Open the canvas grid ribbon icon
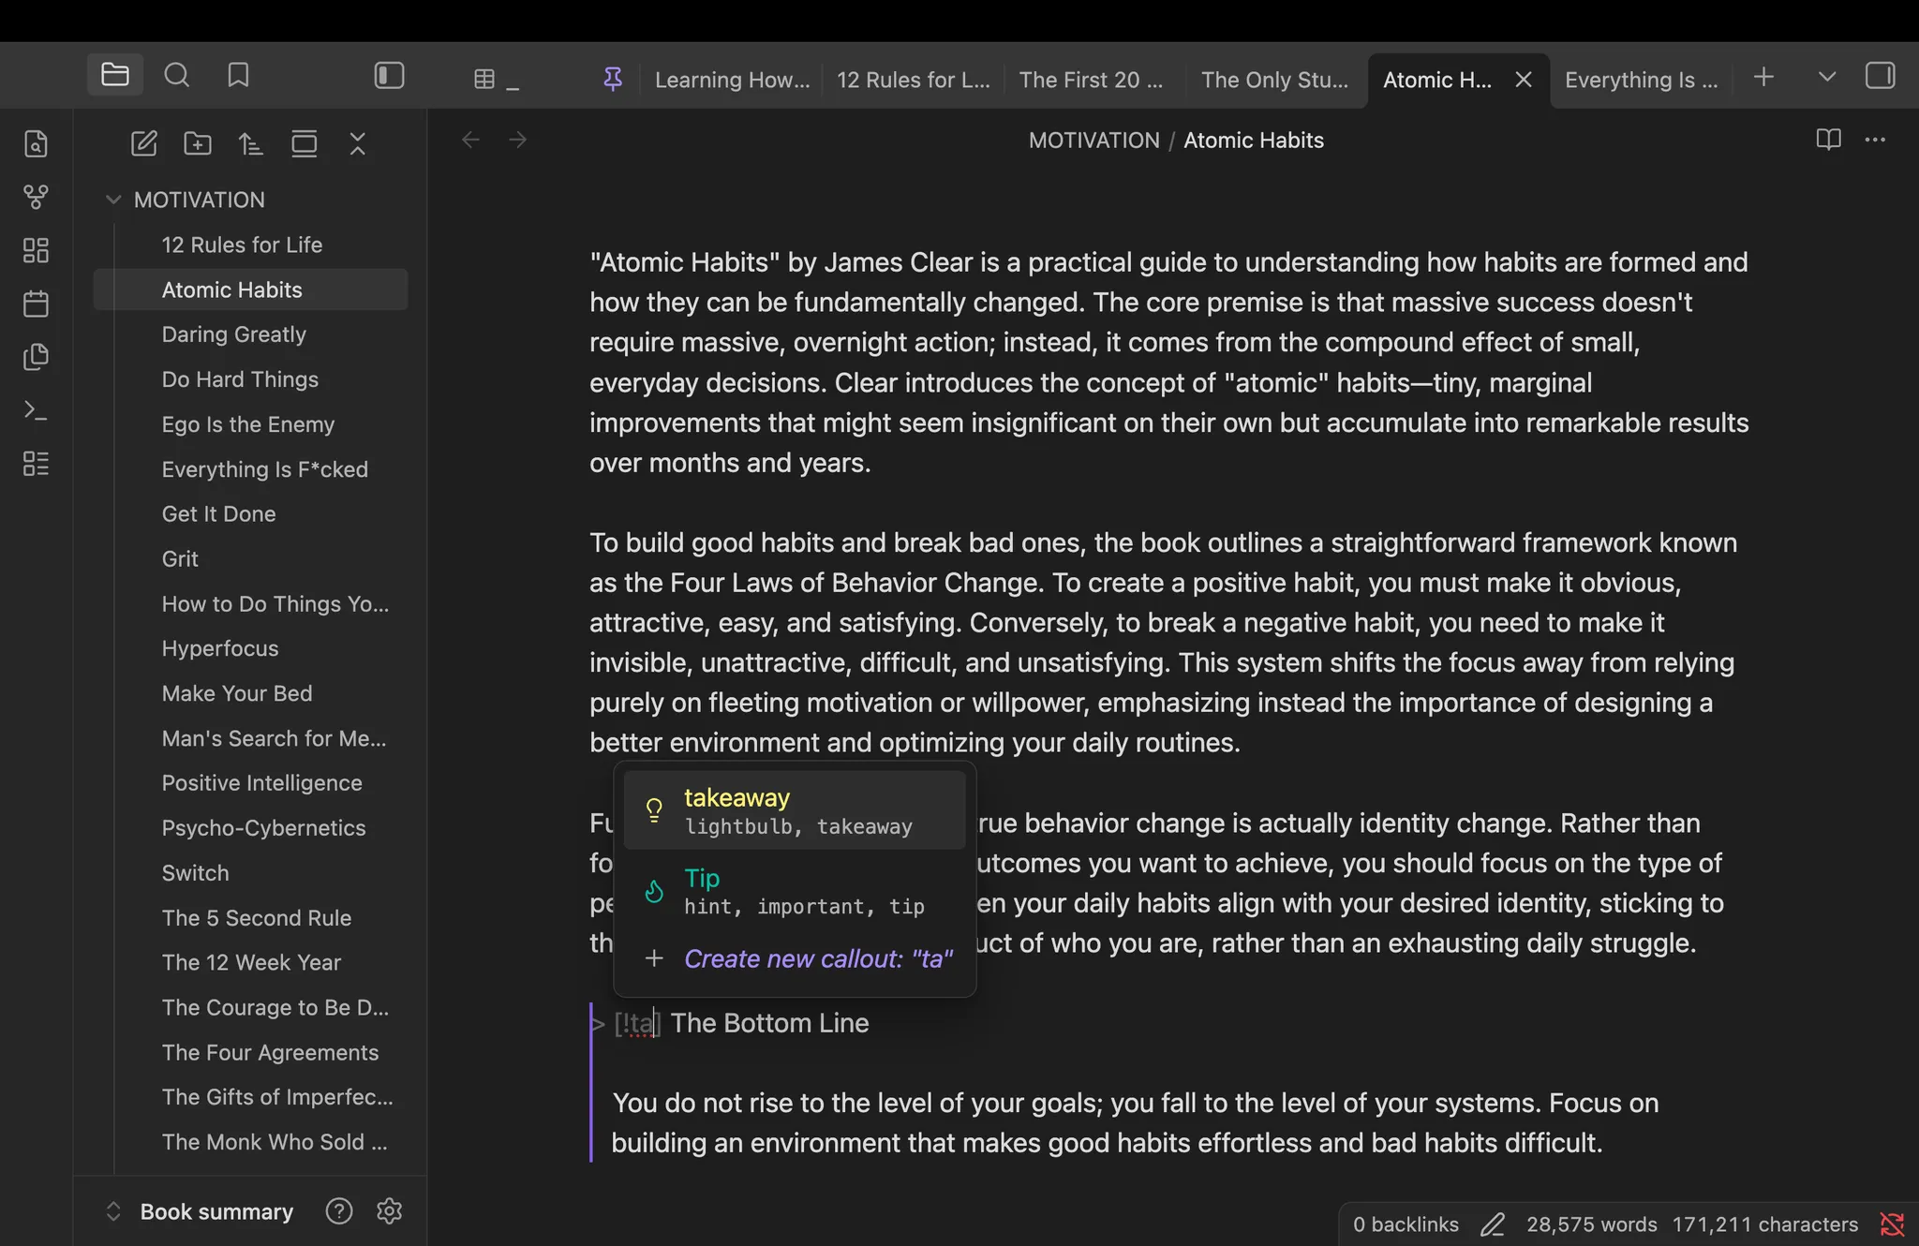Viewport: 1919px width, 1246px height. 36,250
